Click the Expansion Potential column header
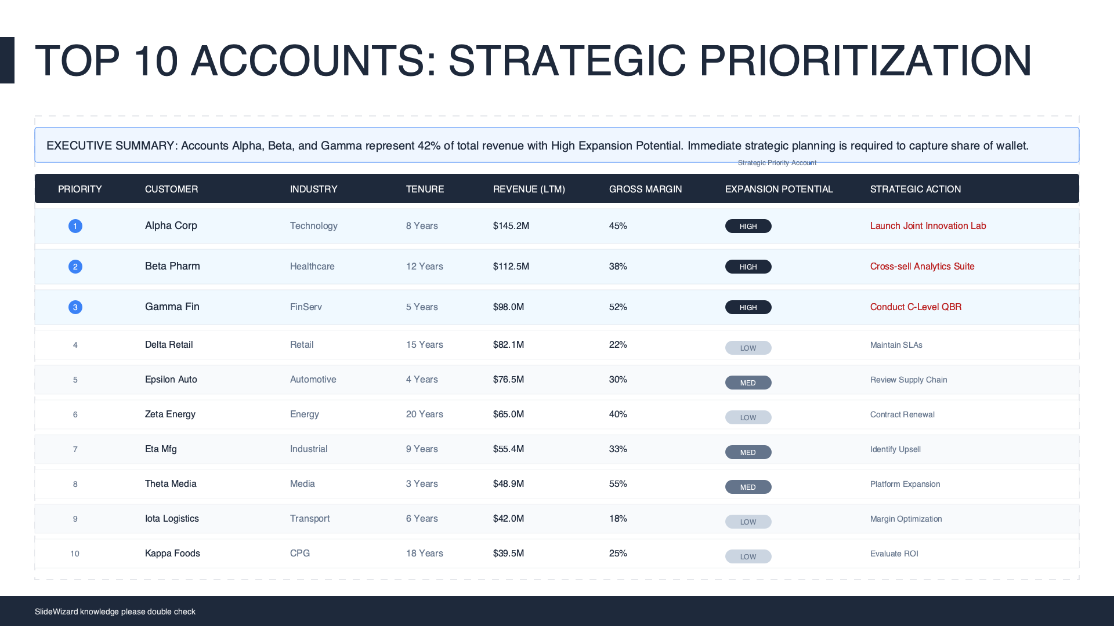 (x=779, y=189)
